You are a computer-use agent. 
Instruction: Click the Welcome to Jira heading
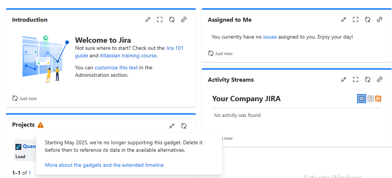[103, 40]
